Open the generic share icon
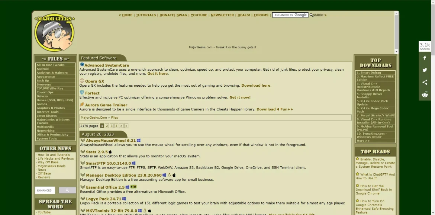Image resolution: width=435 pixels, height=215 pixels. 425,83
